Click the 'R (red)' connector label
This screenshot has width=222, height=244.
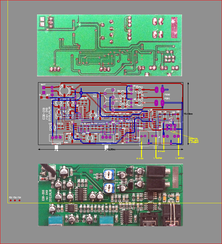140,158
